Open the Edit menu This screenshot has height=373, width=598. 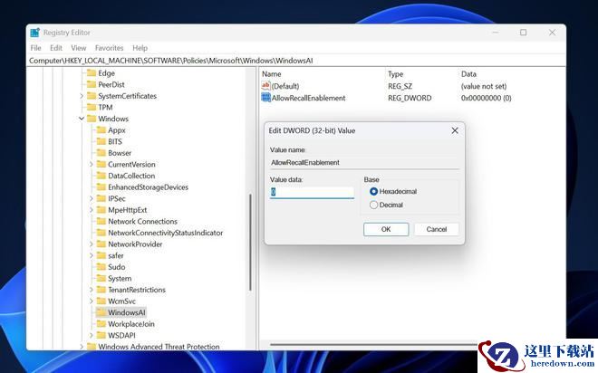click(x=56, y=48)
